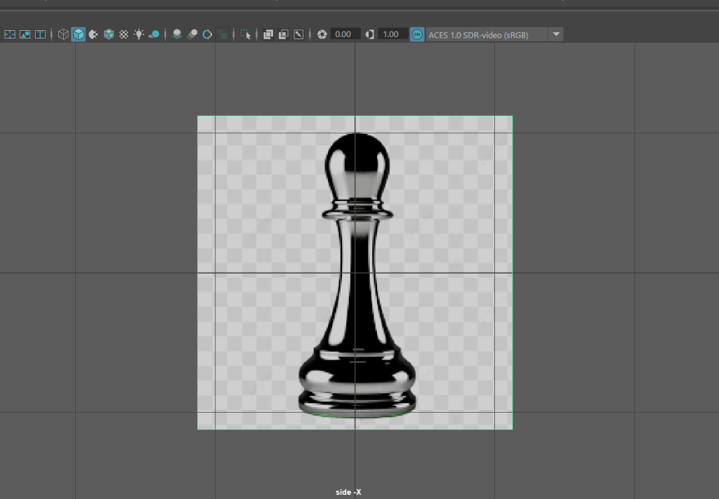Select smooth shade all cube icon
The height and width of the screenshot is (499, 719).
click(79, 34)
